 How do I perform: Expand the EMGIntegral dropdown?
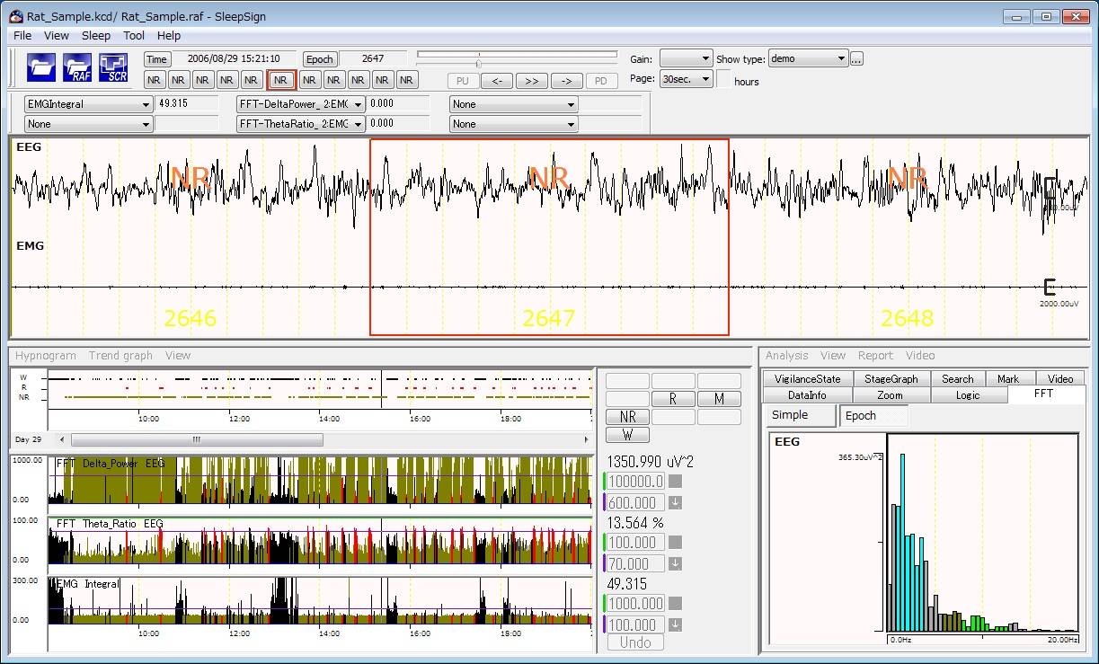89,104
